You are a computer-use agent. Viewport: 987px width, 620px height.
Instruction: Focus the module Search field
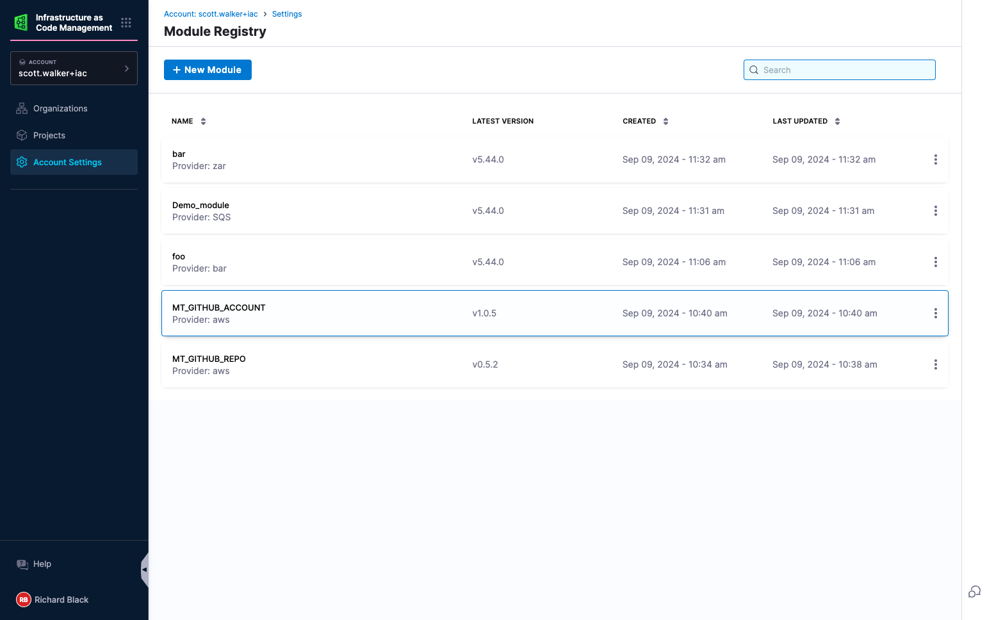tap(839, 70)
